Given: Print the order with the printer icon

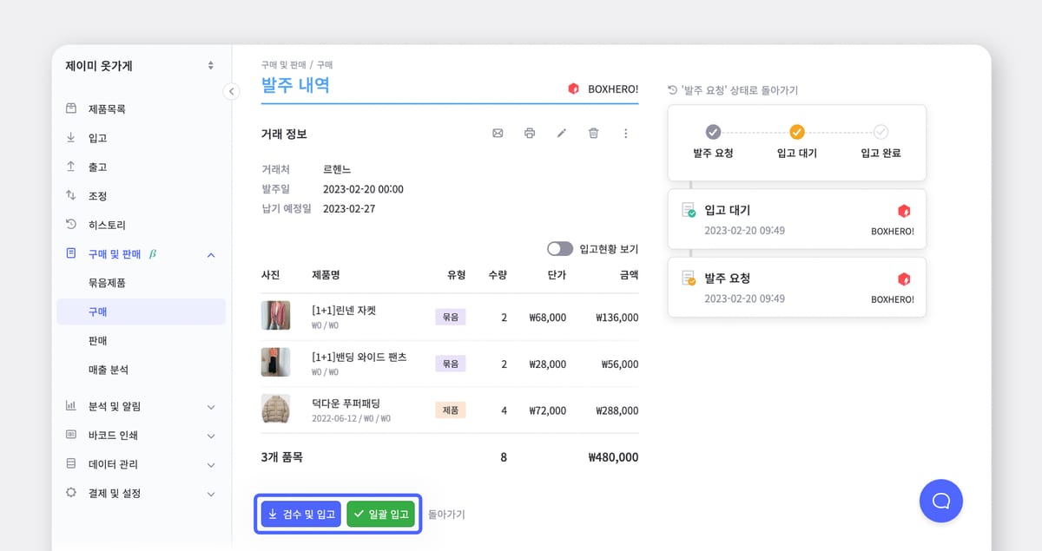Looking at the screenshot, I should [x=529, y=133].
